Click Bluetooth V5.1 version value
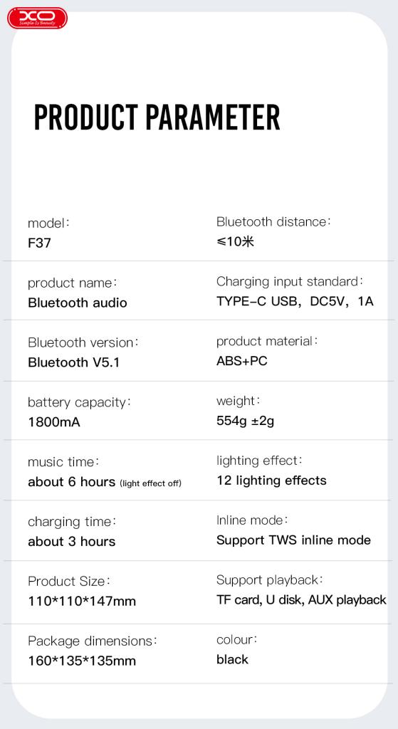 tap(74, 362)
